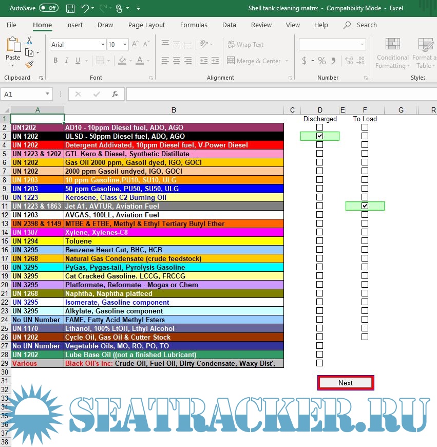The height and width of the screenshot is (447, 437).
Task: Click the Cut scissors icon
Action: (x=29, y=41)
